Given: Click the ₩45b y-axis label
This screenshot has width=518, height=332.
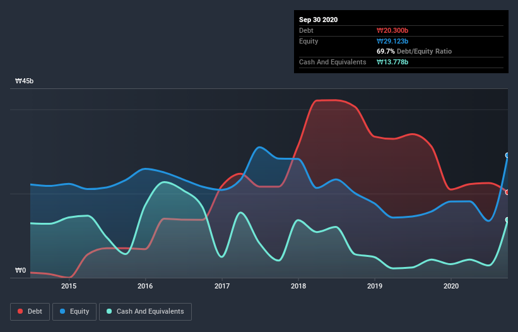Looking at the screenshot, I should 24,81.
